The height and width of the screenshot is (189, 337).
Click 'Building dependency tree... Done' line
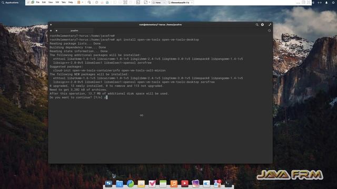tap(78, 47)
